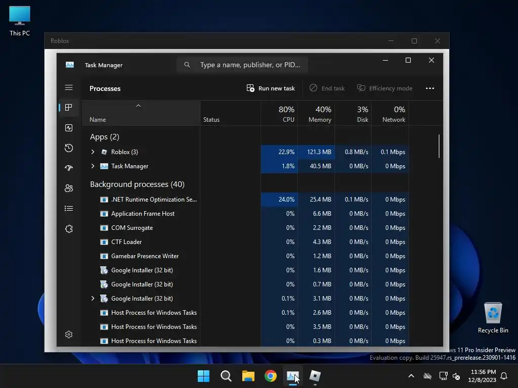Click the Background processes (40) heading

[137, 184]
